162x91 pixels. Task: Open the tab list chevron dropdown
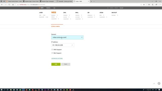[x=94, y=2]
